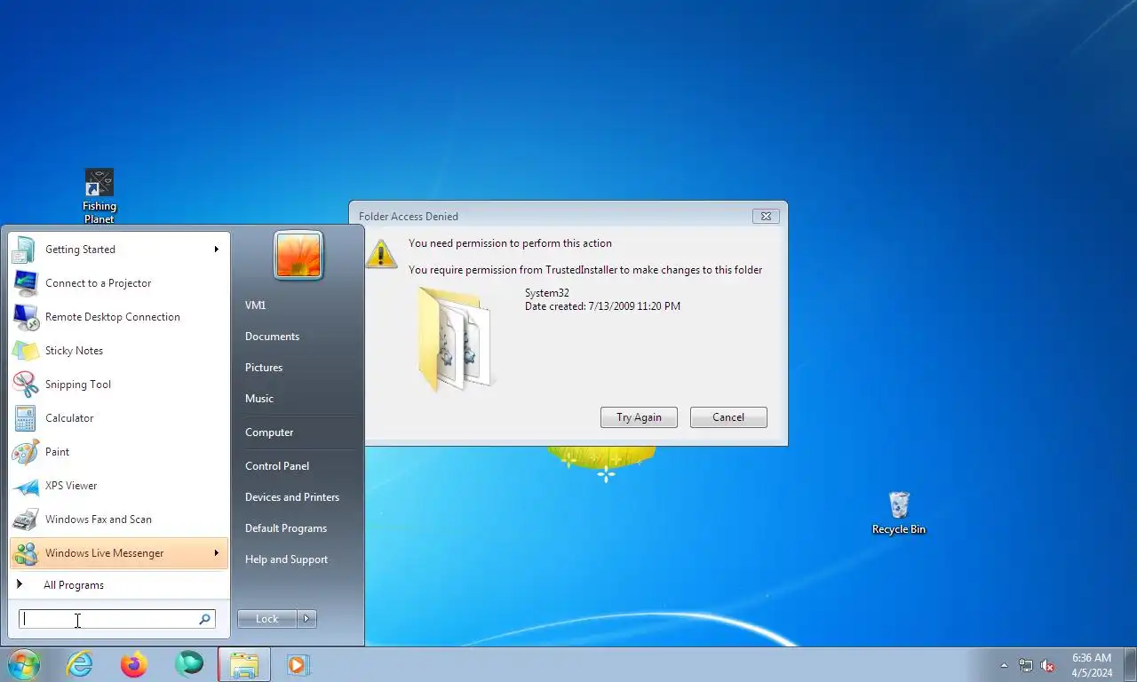
Task: Click the warning triangle icon in the dialog
Action: click(x=382, y=253)
